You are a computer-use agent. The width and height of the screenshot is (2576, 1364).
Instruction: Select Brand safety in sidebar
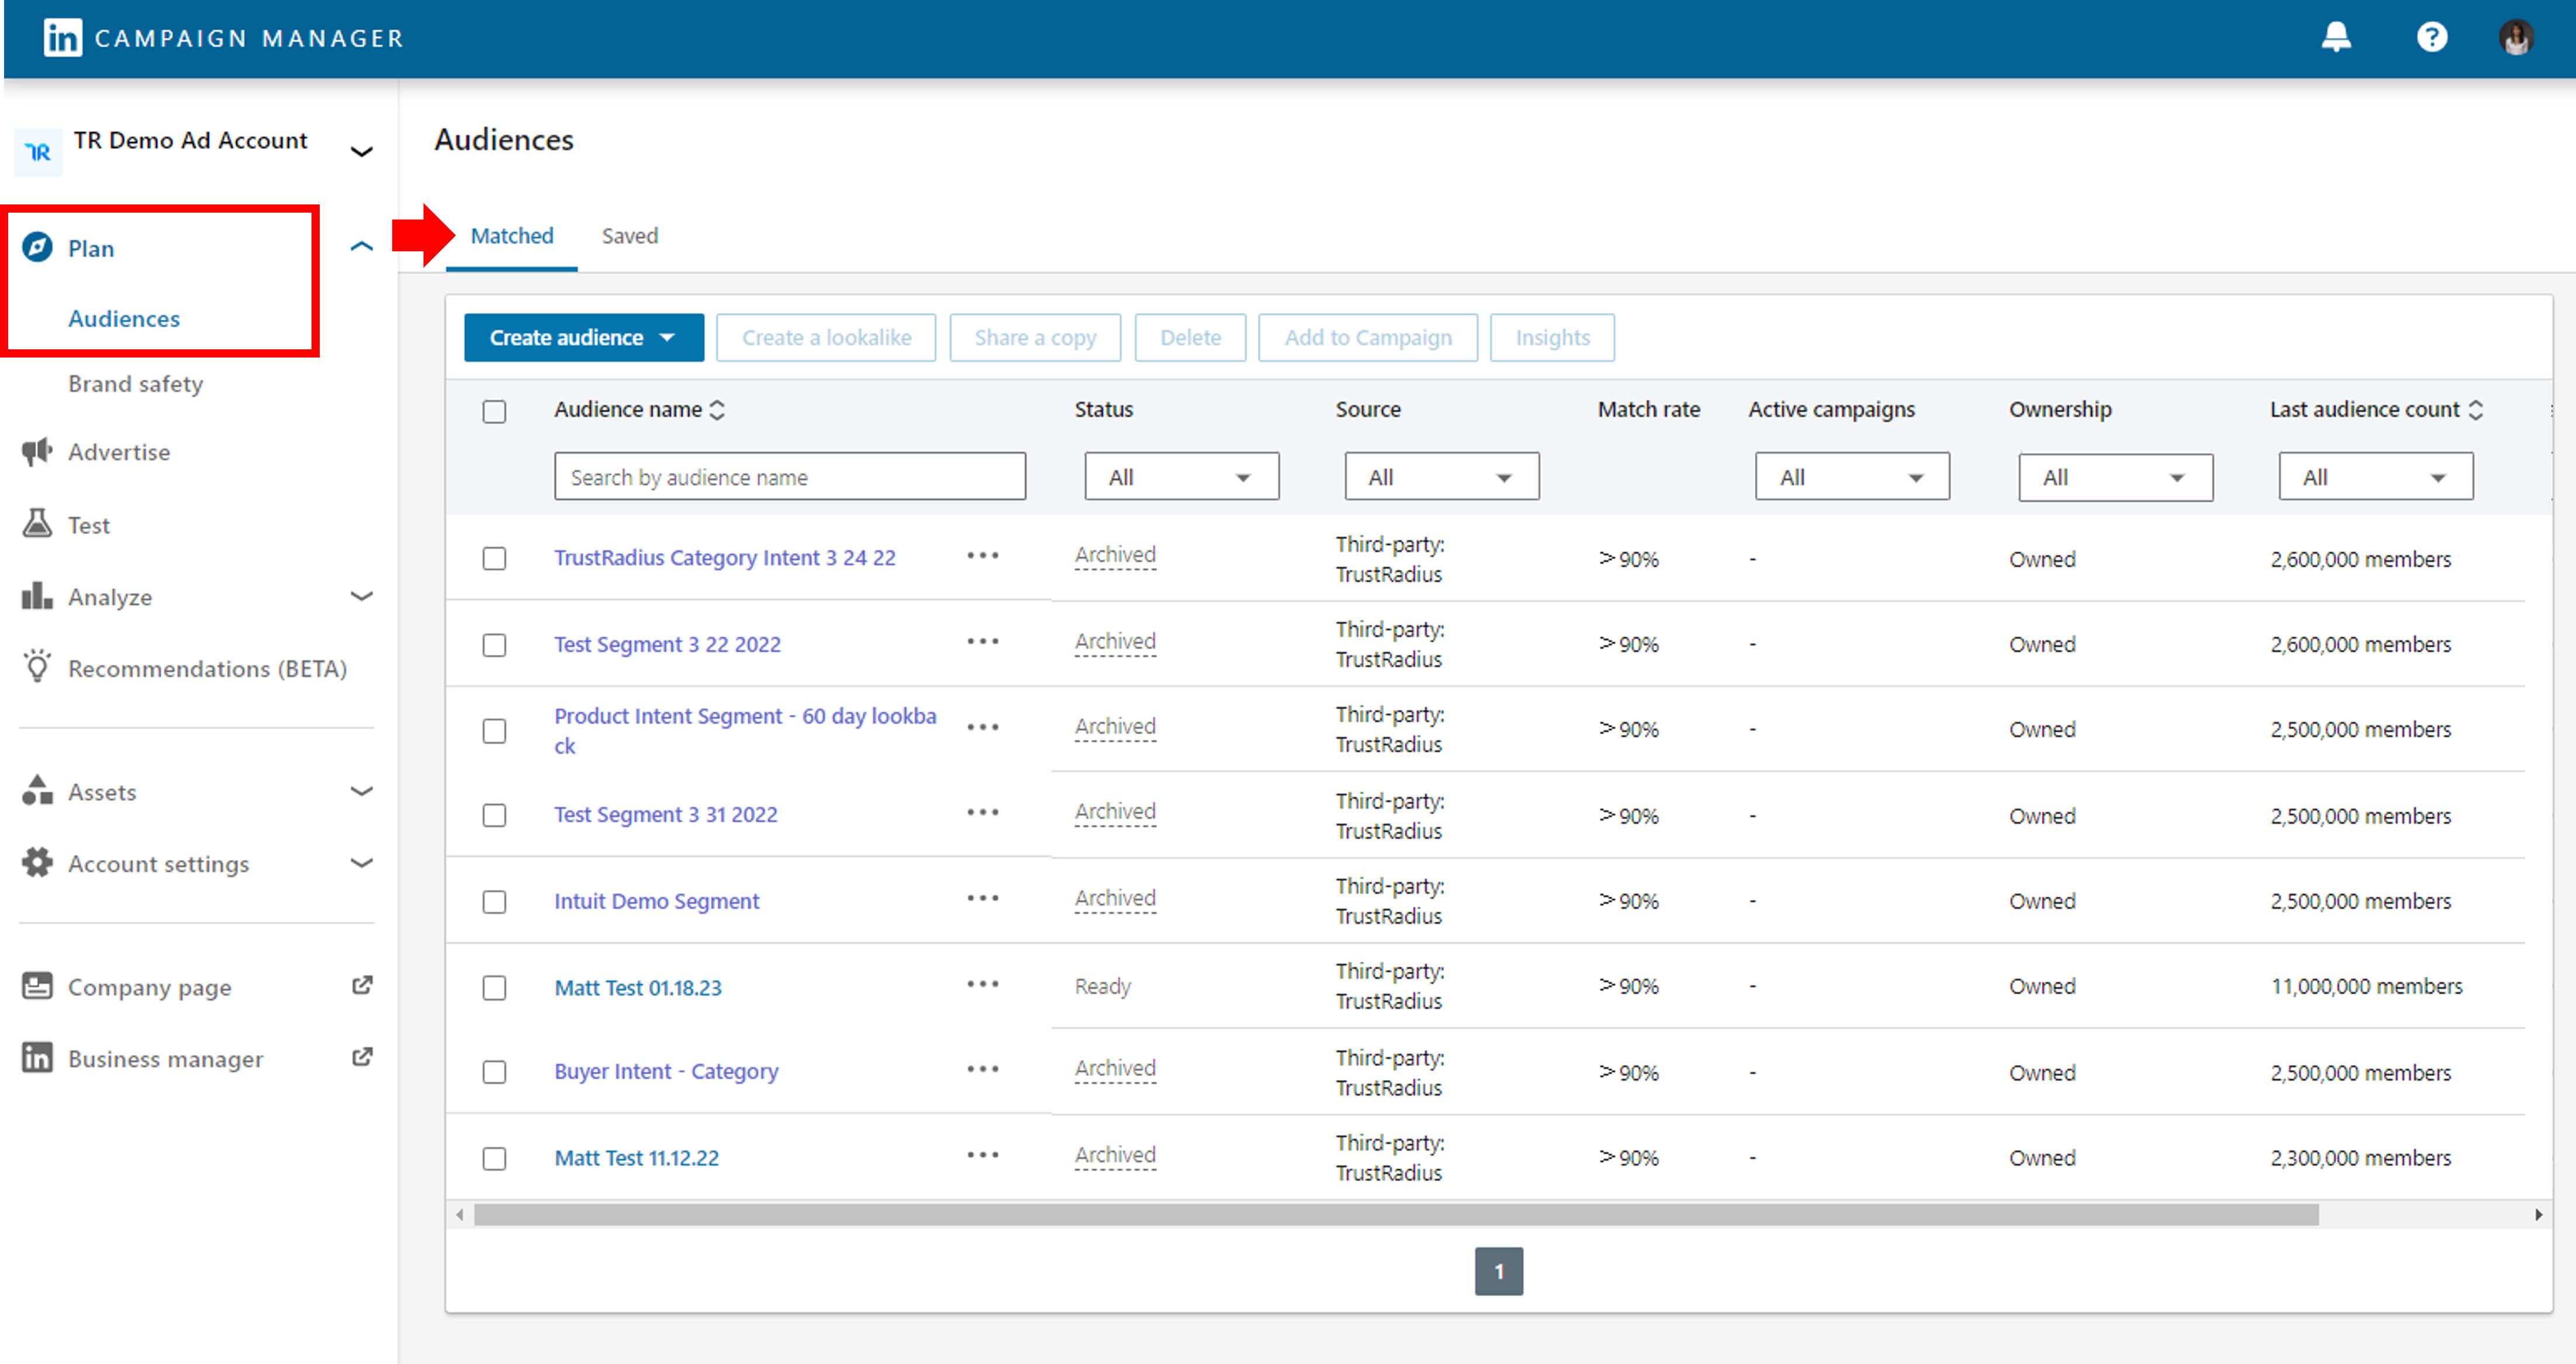tap(135, 384)
